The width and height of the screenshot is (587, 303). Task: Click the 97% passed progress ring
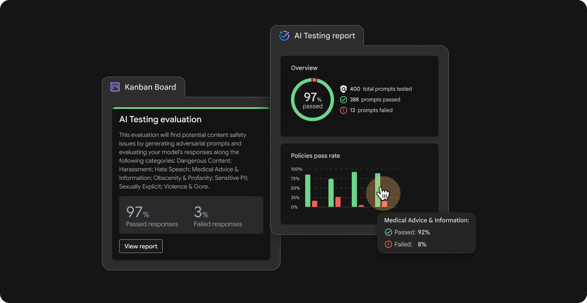click(312, 100)
